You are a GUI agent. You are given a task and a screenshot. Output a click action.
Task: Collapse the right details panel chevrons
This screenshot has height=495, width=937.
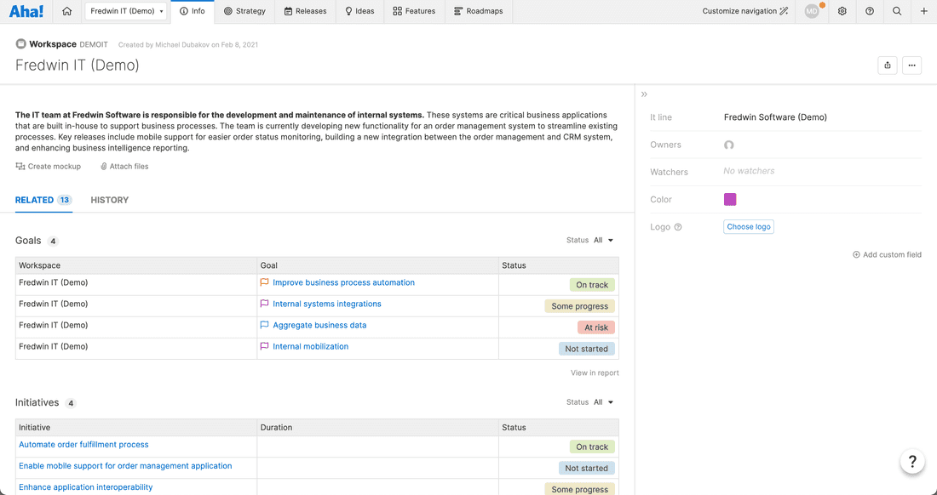(x=645, y=94)
